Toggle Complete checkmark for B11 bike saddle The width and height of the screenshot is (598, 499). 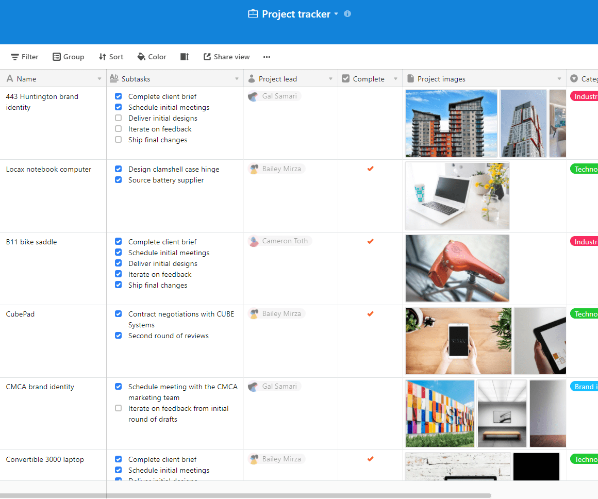(370, 241)
